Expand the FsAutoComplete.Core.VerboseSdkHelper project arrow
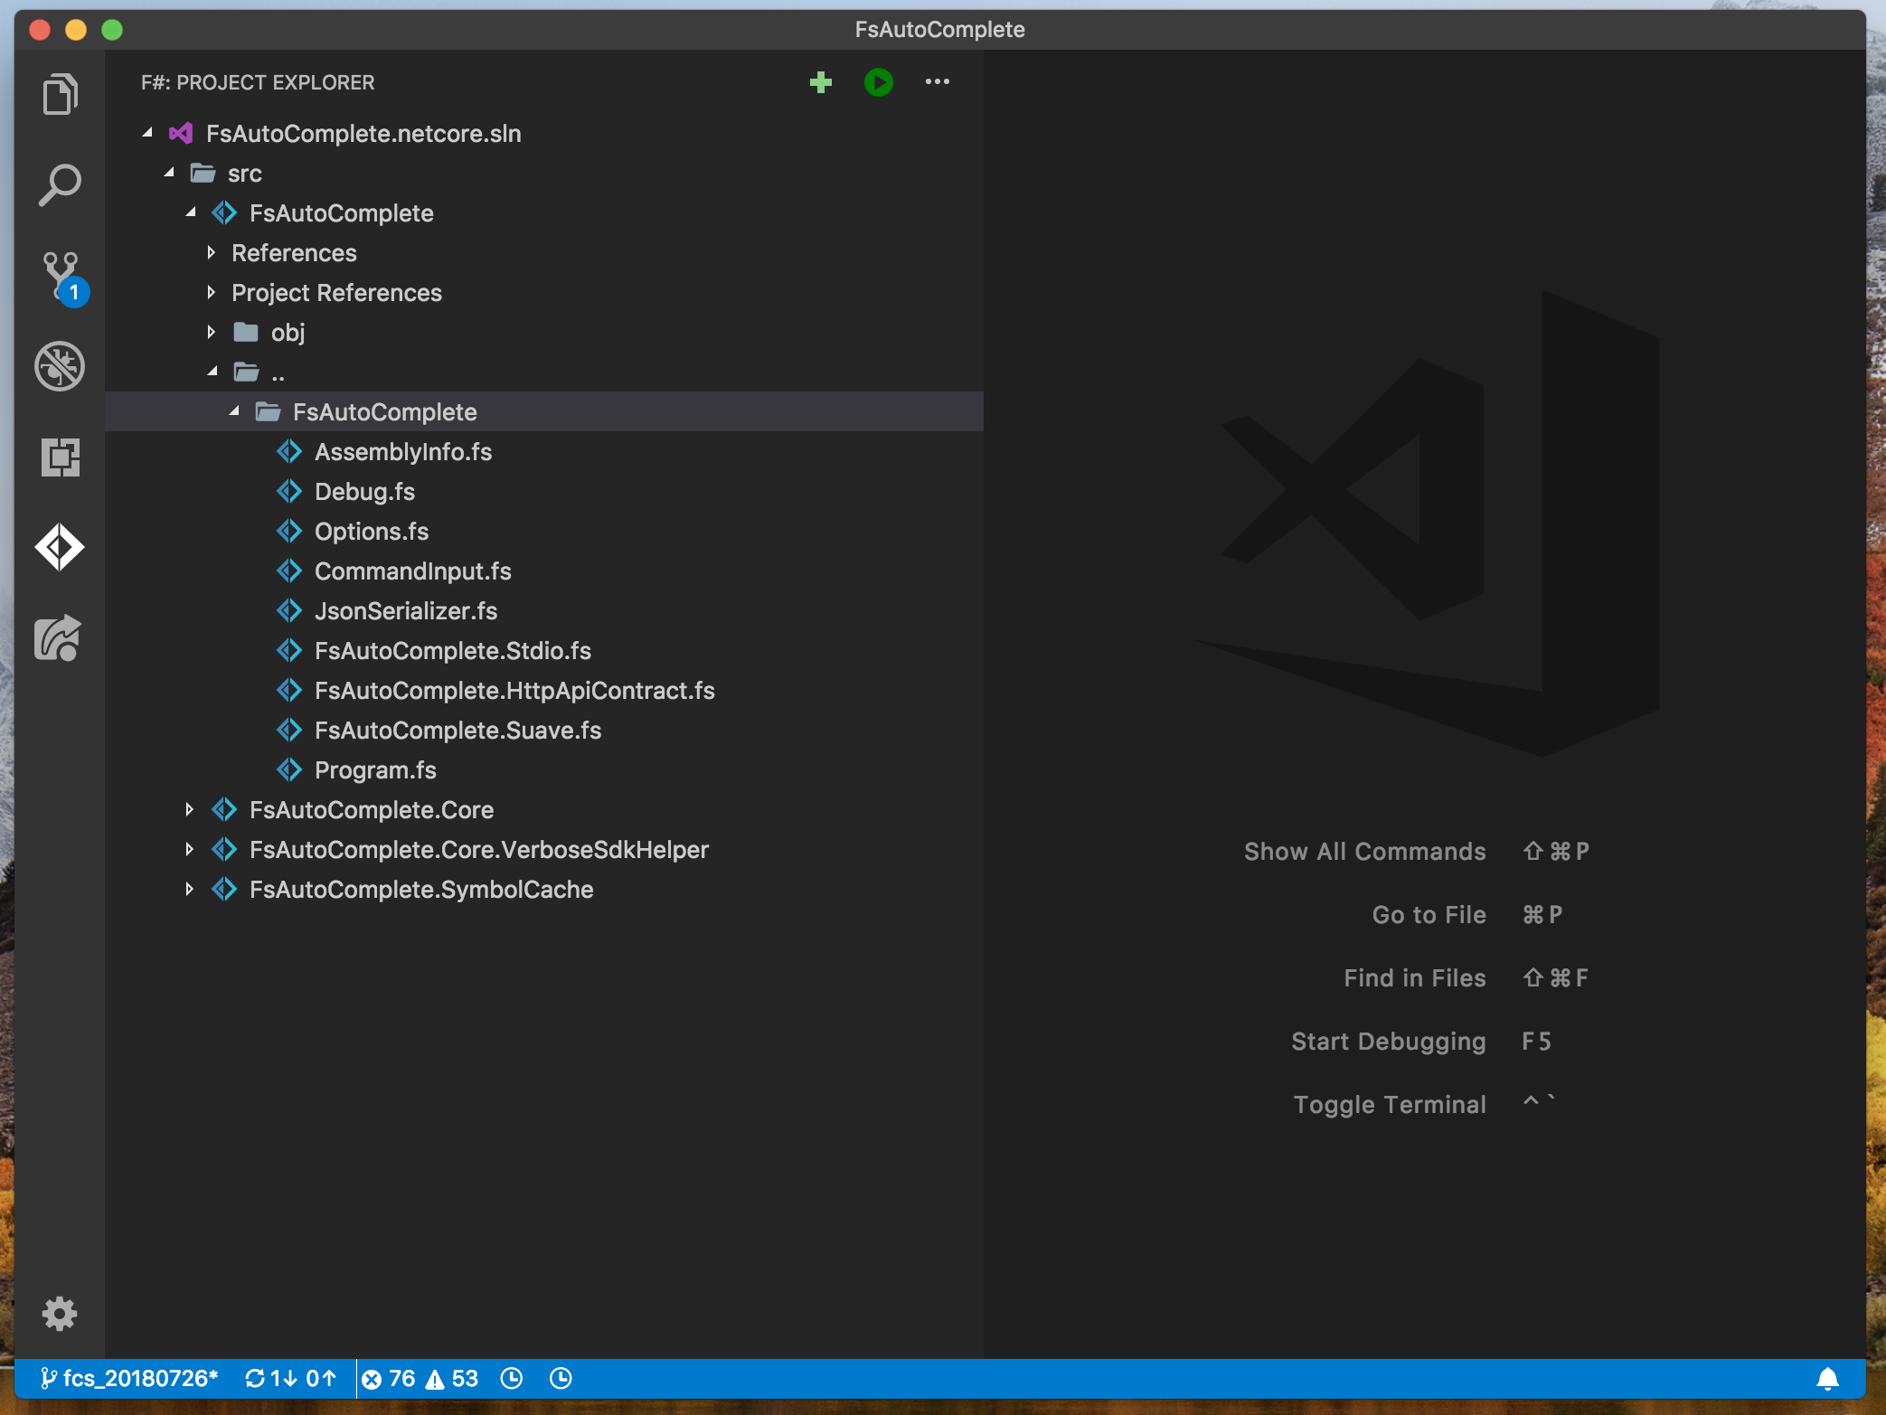Viewport: 1886px width, 1415px height. 190,850
